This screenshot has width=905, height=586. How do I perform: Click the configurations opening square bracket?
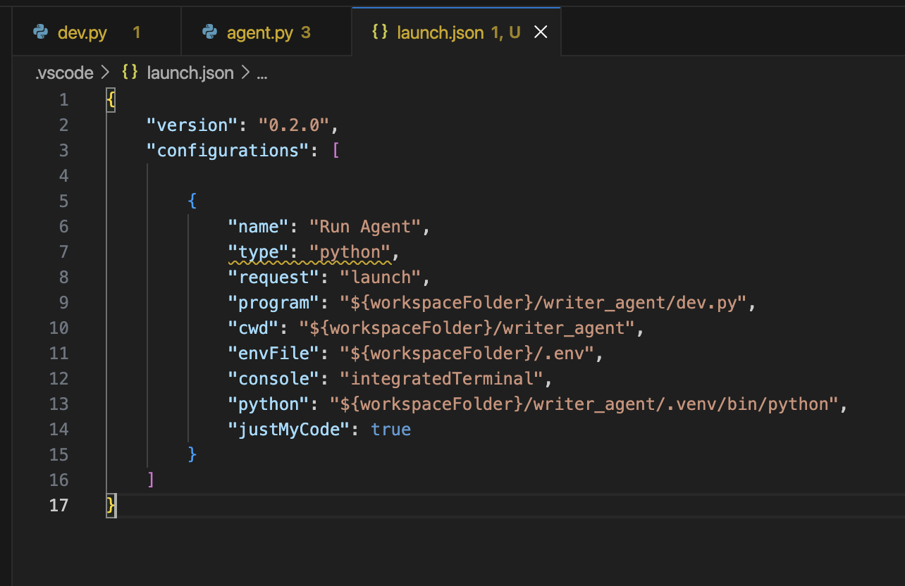335,151
